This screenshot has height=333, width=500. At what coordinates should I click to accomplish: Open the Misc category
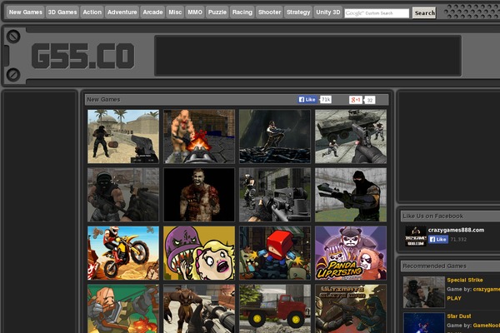coord(175,12)
